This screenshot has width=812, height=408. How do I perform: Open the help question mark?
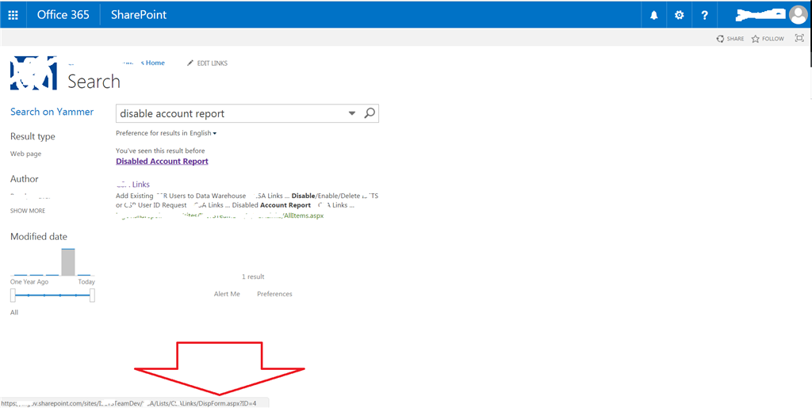(x=704, y=15)
